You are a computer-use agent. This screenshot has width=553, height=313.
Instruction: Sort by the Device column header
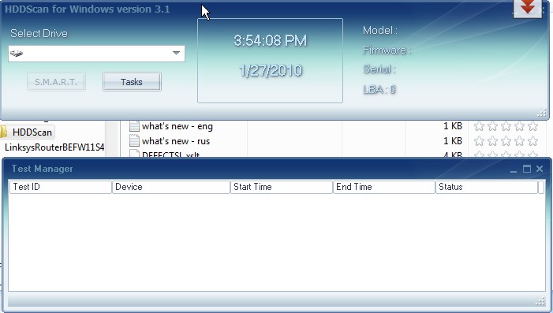click(171, 187)
